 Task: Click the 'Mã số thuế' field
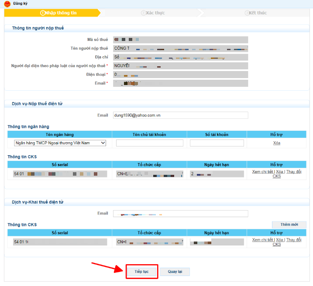click(180, 40)
